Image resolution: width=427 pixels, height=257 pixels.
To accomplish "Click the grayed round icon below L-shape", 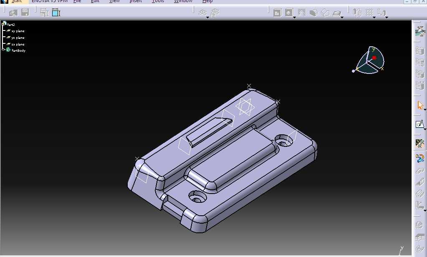I will 419,225.
